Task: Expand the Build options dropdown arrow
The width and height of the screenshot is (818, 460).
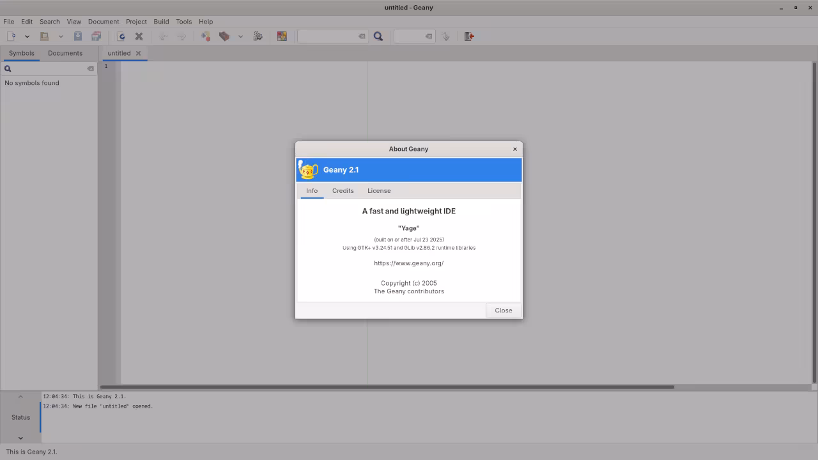Action: [x=240, y=36]
